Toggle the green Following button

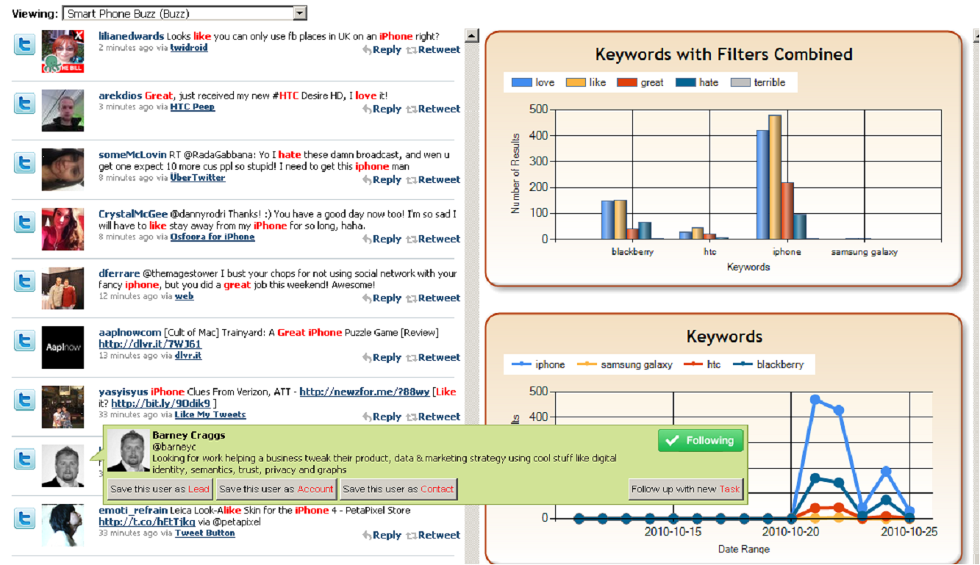click(x=701, y=441)
